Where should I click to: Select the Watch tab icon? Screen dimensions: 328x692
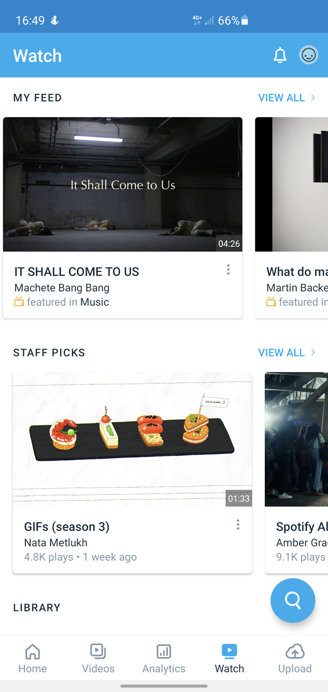229,651
